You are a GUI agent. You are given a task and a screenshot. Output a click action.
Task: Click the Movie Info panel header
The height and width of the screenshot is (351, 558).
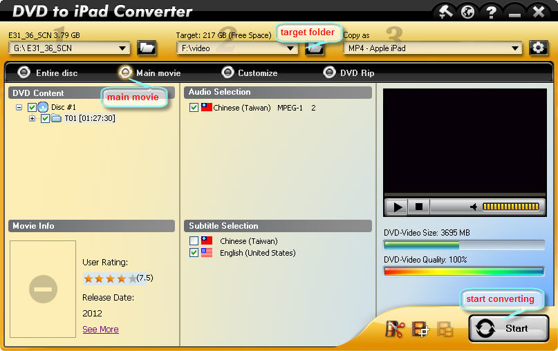91,226
